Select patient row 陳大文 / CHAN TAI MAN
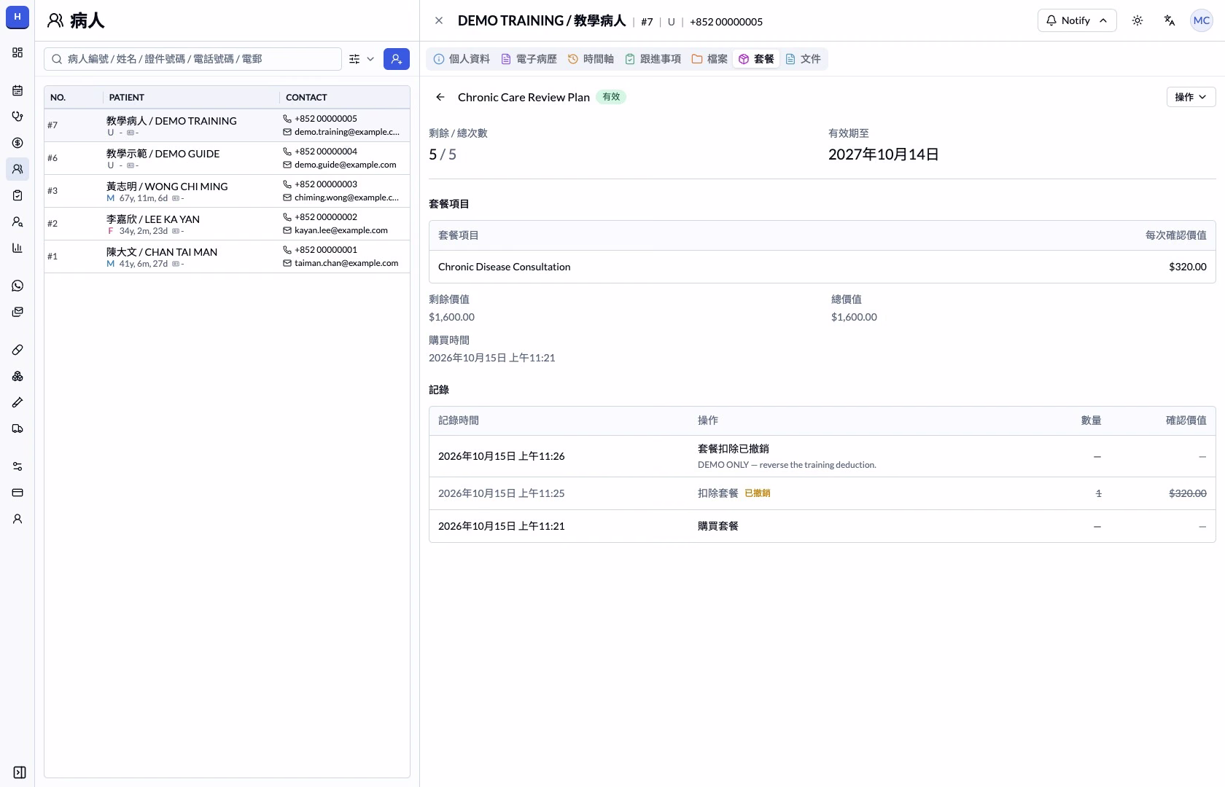This screenshot has width=1225, height=787. point(227,257)
